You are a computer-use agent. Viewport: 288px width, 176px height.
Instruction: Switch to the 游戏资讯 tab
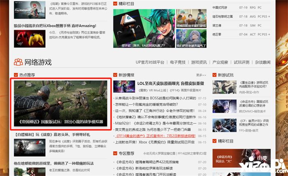199,62
